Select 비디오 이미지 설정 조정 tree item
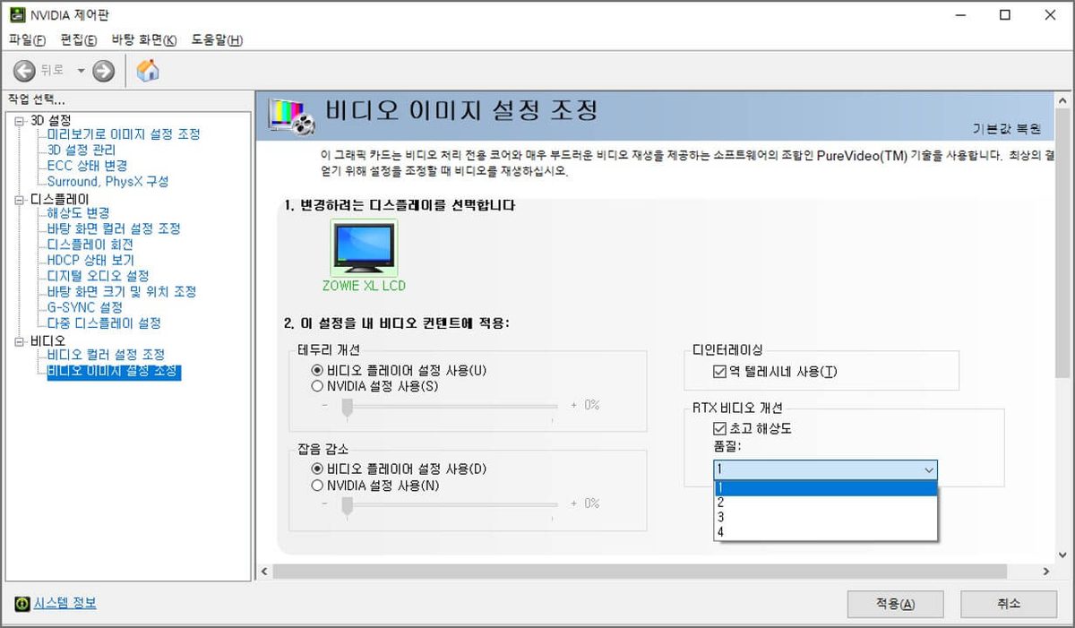Screen dimensions: 1075x628 click(114, 371)
